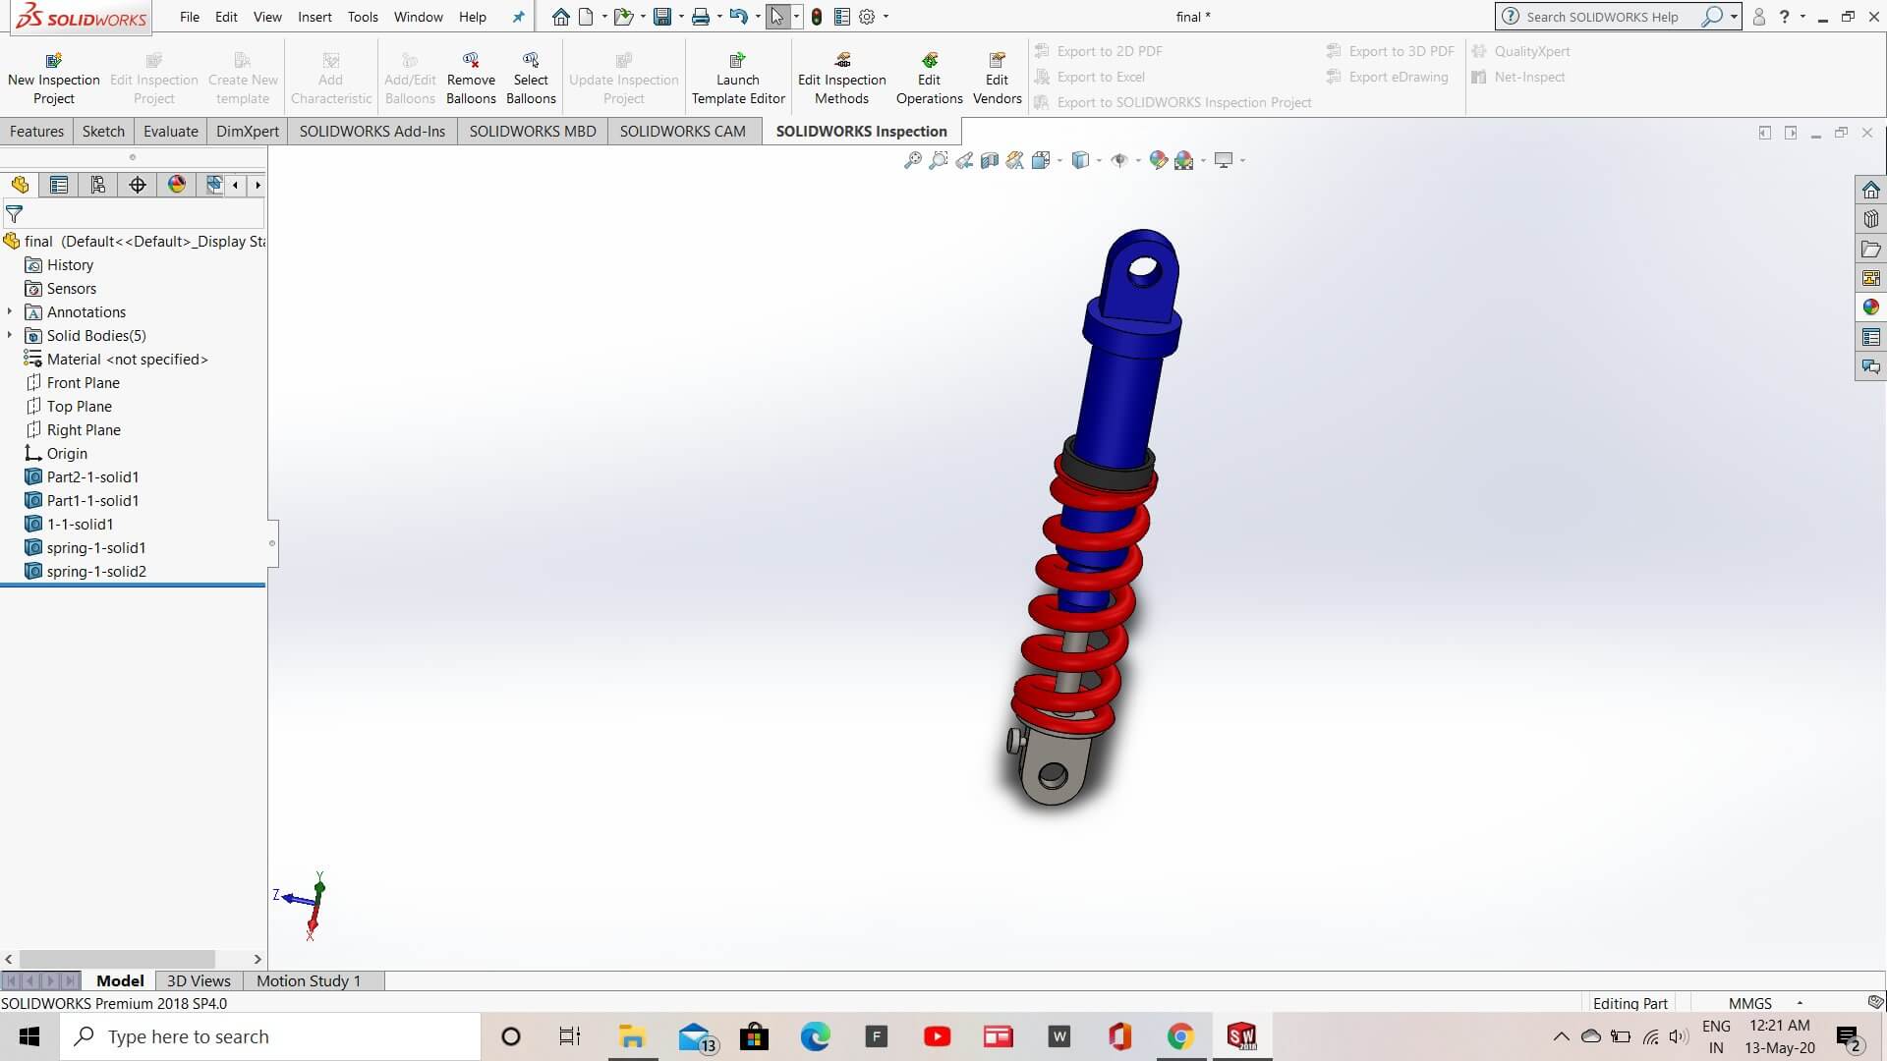This screenshot has width=1887, height=1061.
Task: Open the Section View tool
Action: coord(990,160)
